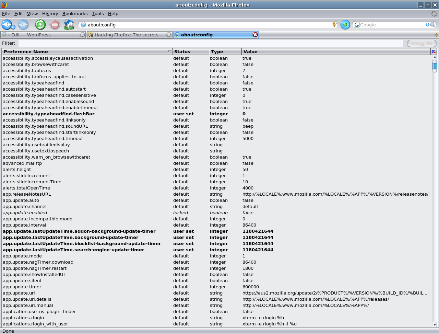Click the address bar showing about:config
The height and width of the screenshot is (334, 439).
tap(207, 25)
